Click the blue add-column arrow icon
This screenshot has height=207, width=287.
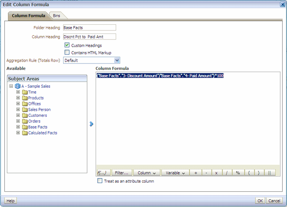(x=91, y=124)
